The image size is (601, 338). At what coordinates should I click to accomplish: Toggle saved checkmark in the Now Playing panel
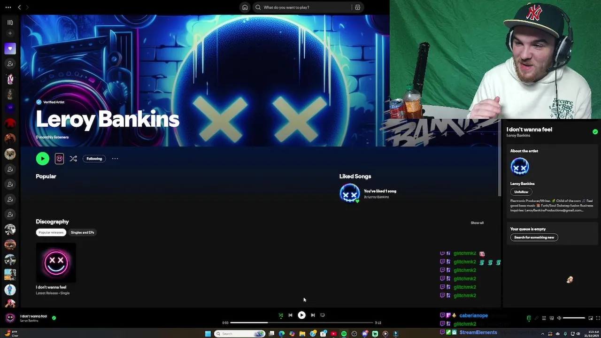click(595, 132)
